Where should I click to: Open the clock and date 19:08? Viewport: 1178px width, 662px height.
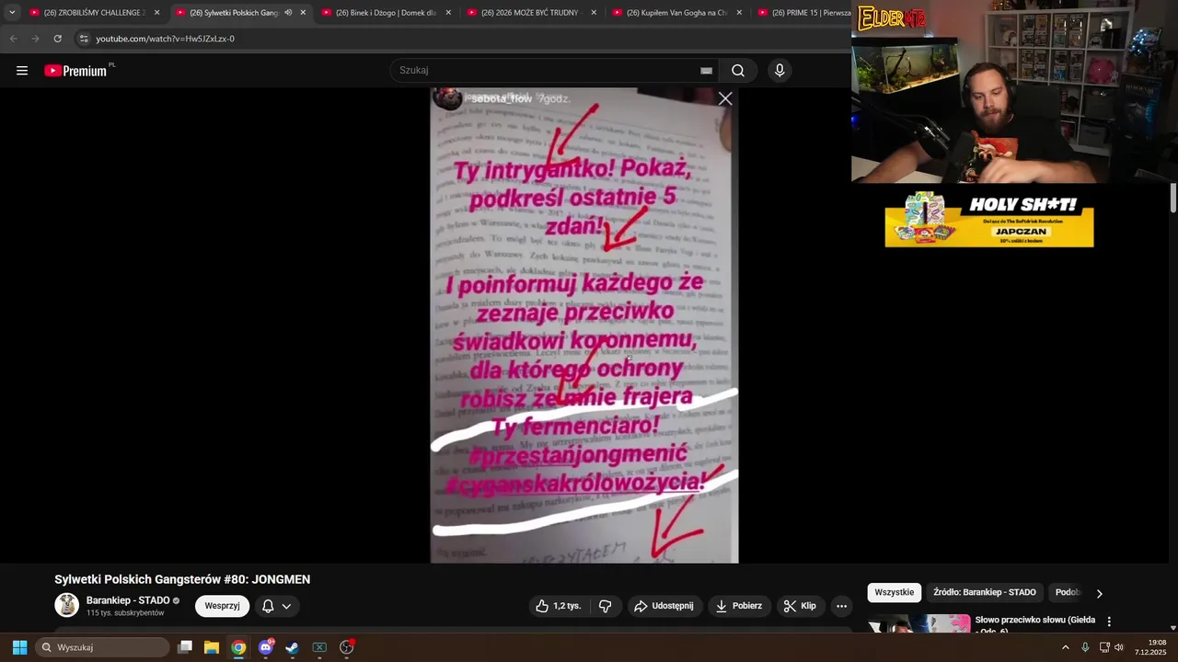1151,647
